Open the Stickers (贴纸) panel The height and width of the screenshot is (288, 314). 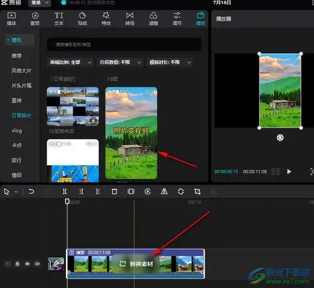tap(82, 19)
